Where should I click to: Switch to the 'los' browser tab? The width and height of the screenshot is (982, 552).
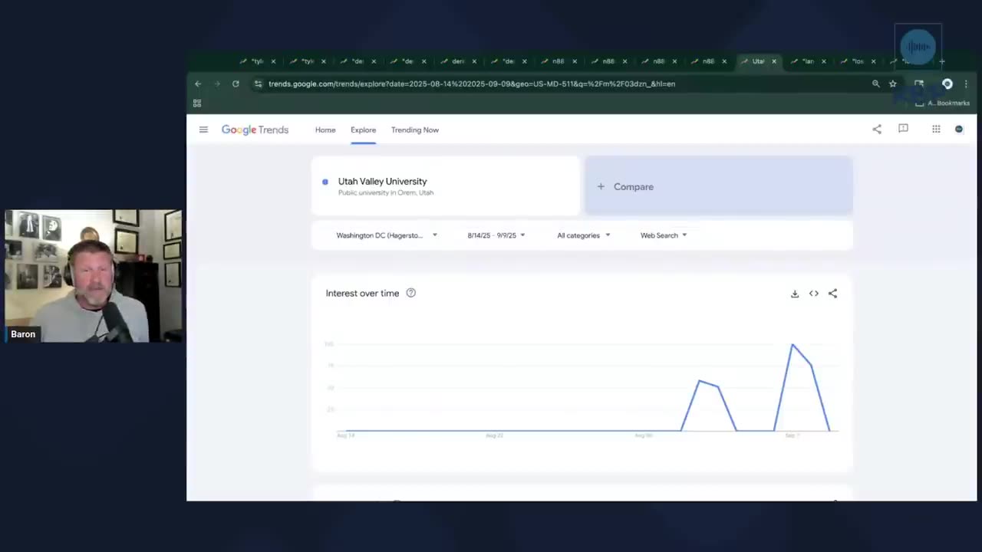[858, 61]
